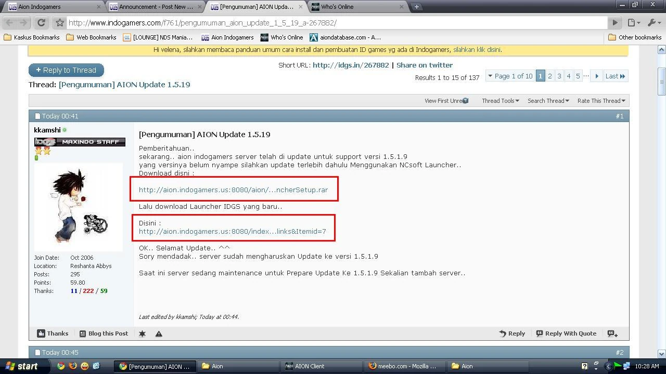Select the [Pengumuman] AION Update tab

click(256, 7)
